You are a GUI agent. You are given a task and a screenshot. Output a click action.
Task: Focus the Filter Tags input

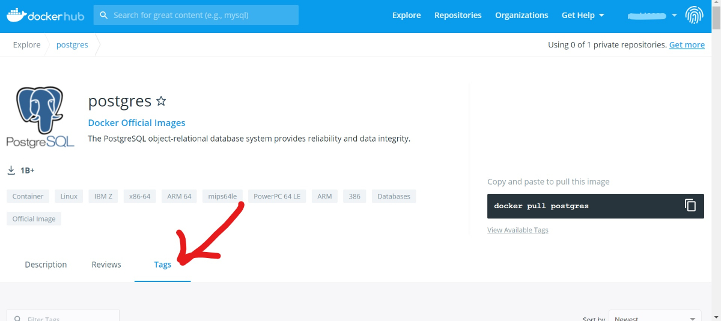pyautogui.click(x=63, y=316)
